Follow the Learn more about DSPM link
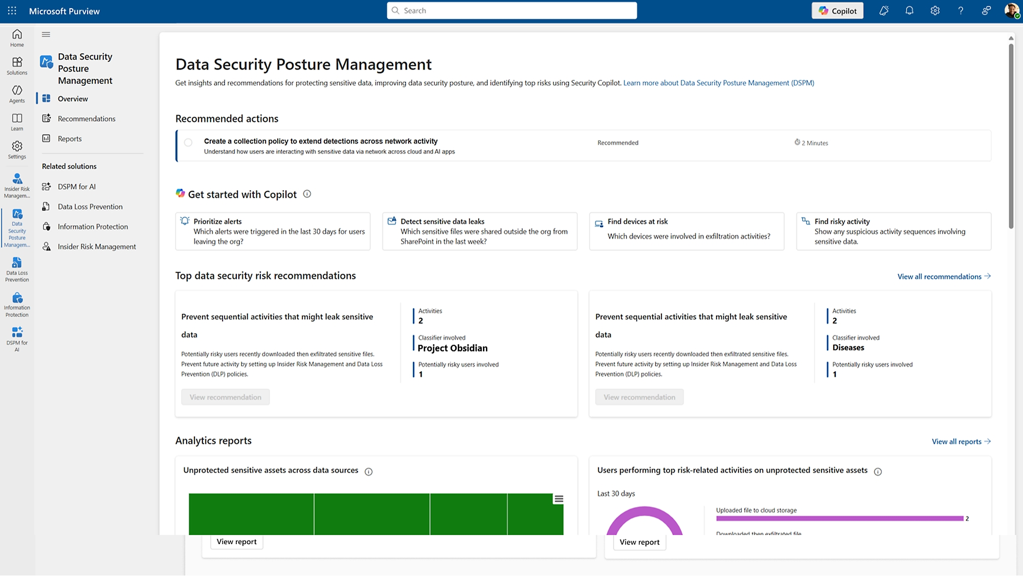 tap(719, 83)
